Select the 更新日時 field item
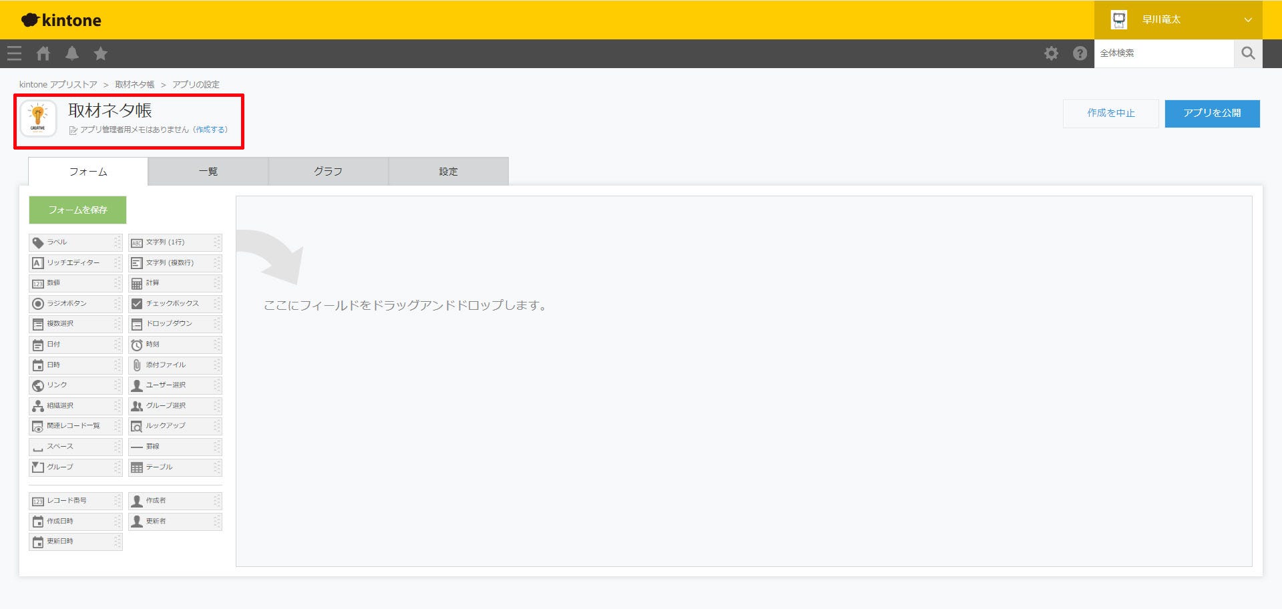Screen dimensions: 1282x609 point(75,542)
